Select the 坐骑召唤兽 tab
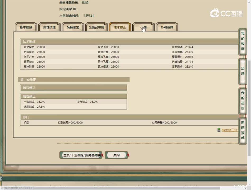Viewport: 251px width, 190px height. pyautogui.click(x=96, y=27)
